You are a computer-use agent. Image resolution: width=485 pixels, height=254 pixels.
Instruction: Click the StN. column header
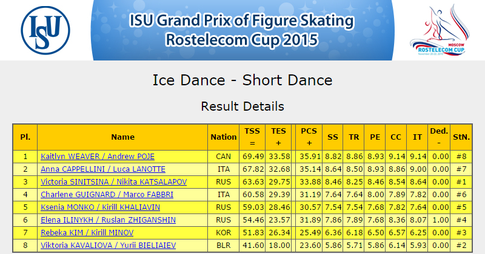point(461,137)
